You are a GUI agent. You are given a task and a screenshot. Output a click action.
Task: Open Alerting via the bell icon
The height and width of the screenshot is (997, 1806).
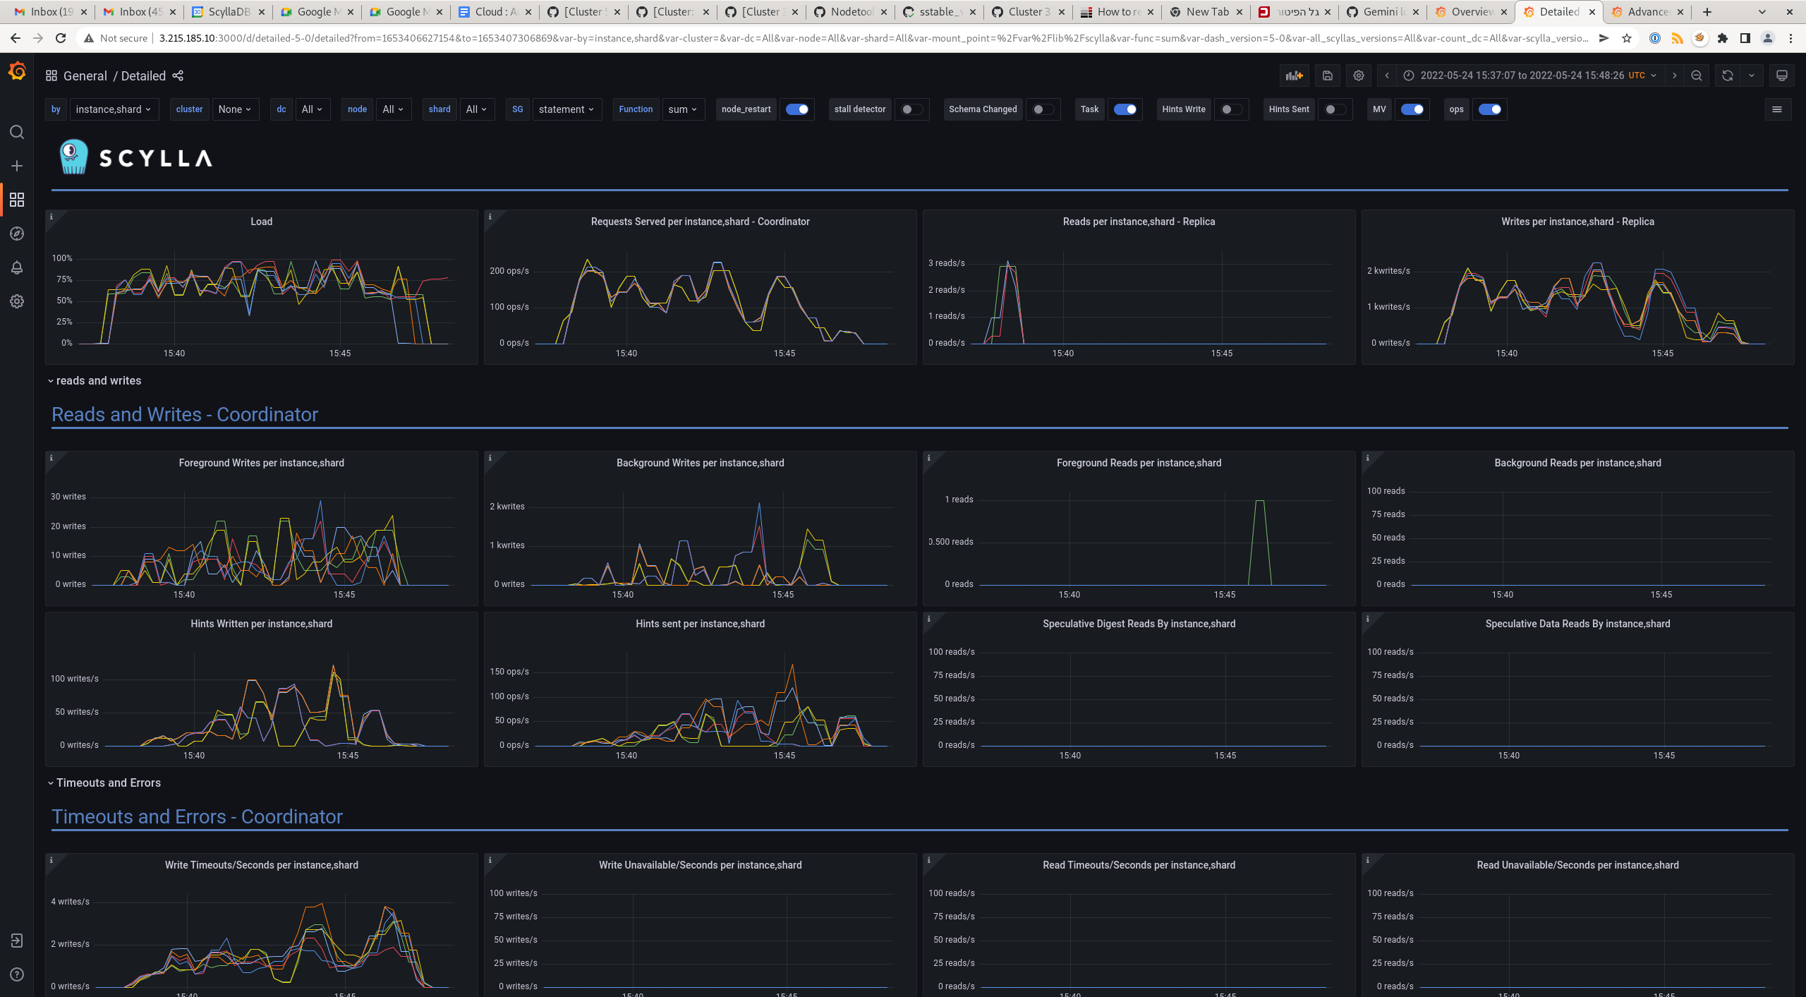[x=17, y=267]
